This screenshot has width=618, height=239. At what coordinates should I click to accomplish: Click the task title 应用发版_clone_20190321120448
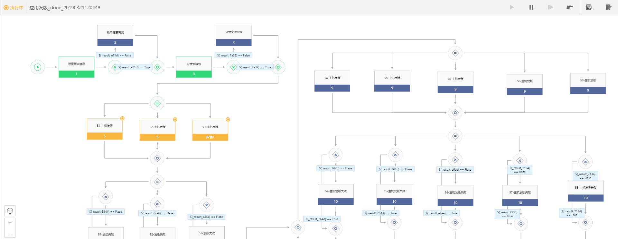tap(65, 8)
